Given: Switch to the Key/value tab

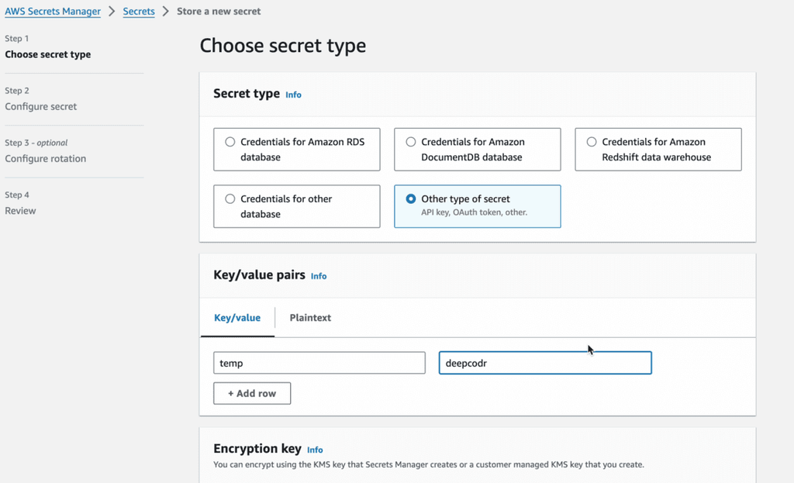Looking at the screenshot, I should [x=237, y=318].
